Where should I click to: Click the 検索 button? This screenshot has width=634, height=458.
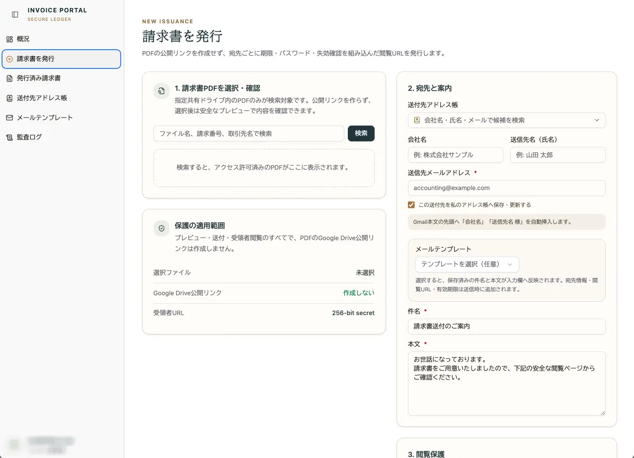pos(361,133)
